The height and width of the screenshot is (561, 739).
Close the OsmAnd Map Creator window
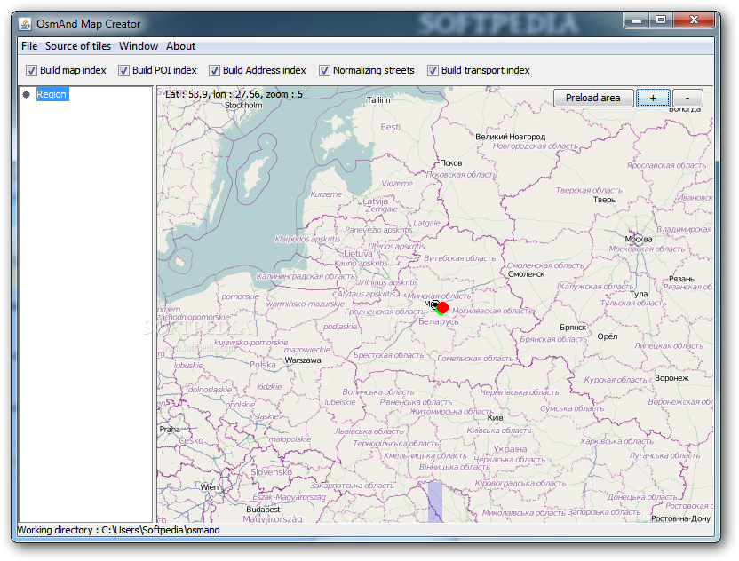pyautogui.click(x=694, y=20)
